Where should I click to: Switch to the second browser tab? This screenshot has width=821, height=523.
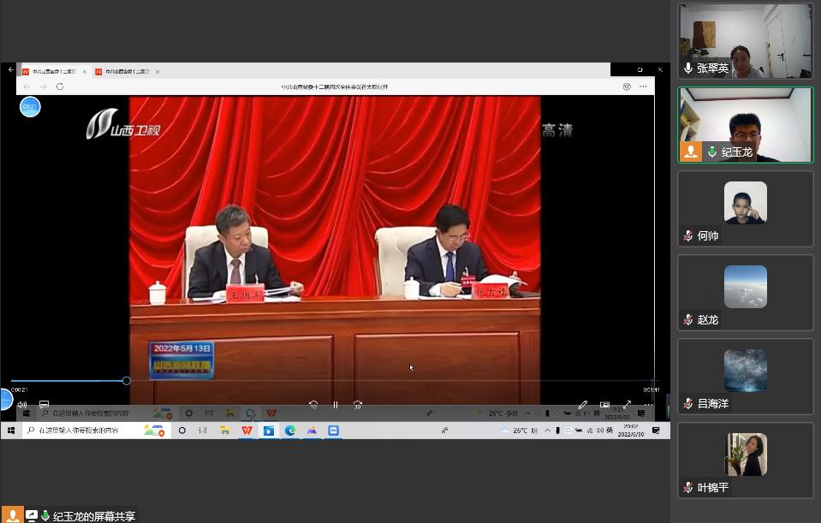point(123,72)
